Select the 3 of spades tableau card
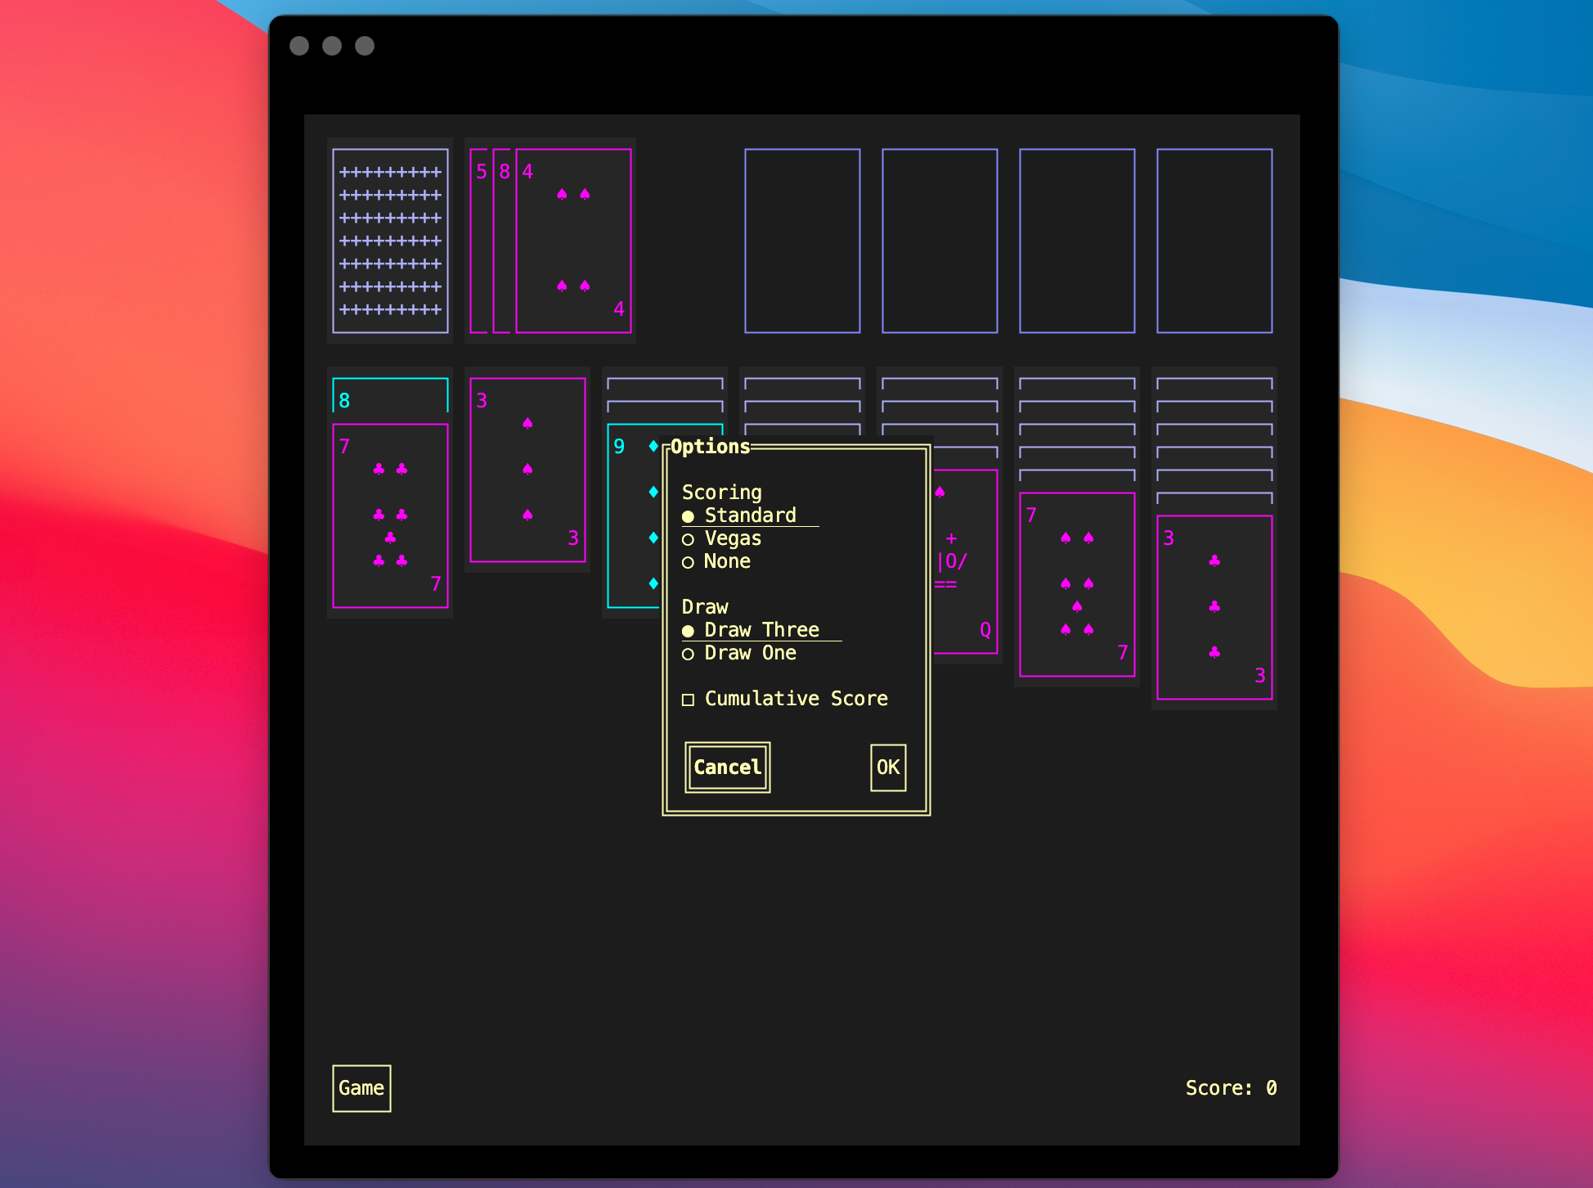The image size is (1593, 1188). [x=527, y=470]
